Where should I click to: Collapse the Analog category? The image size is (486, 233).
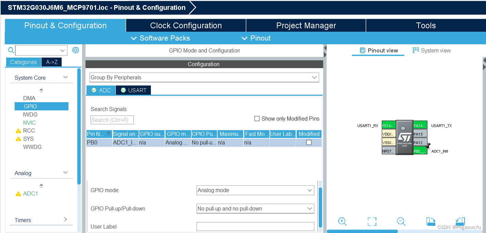(x=65, y=173)
